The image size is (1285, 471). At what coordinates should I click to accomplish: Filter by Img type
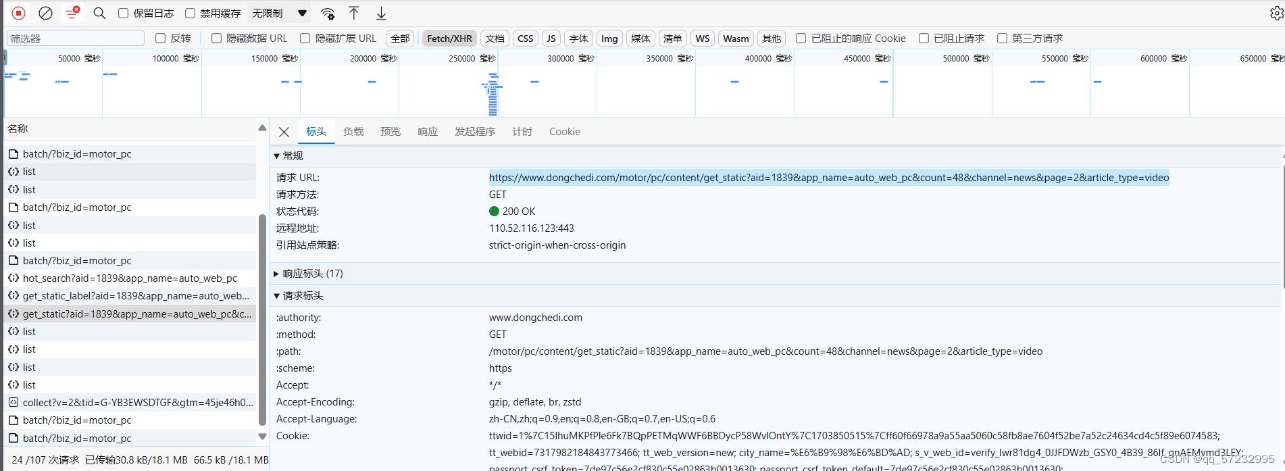point(609,39)
